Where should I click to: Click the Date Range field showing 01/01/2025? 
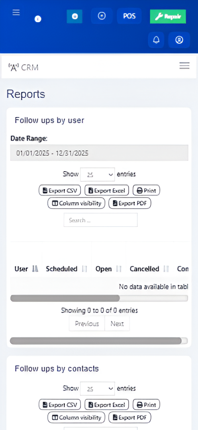(99, 153)
